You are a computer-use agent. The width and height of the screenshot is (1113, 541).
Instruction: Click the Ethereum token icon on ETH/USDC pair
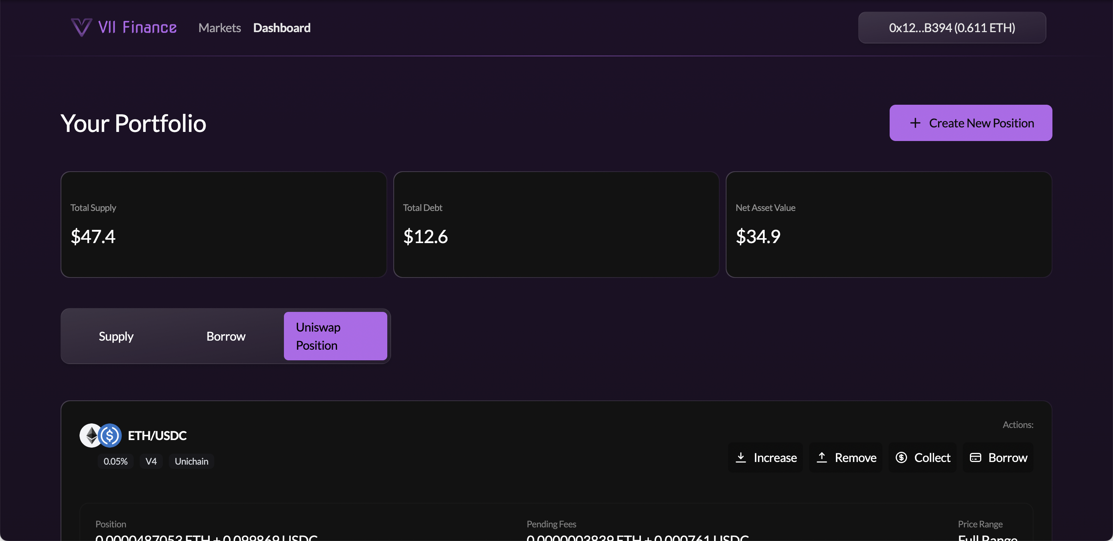(91, 435)
